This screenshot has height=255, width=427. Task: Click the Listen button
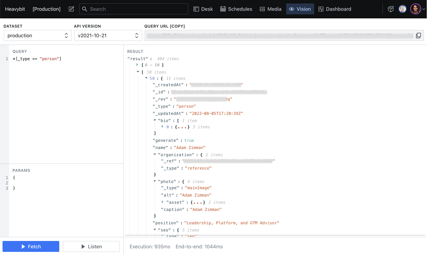click(x=91, y=247)
